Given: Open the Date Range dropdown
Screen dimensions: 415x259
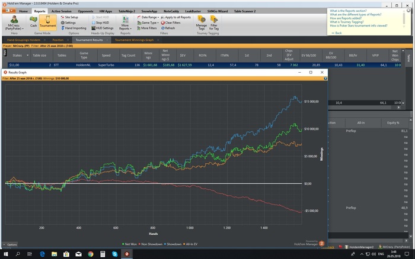Looking at the screenshot, I should [x=148, y=17].
